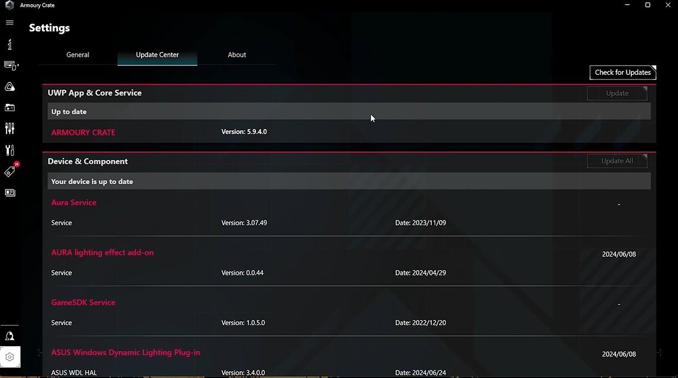The width and height of the screenshot is (678, 378).
Task: Click the Update button for UWP App
Action: 617,93
